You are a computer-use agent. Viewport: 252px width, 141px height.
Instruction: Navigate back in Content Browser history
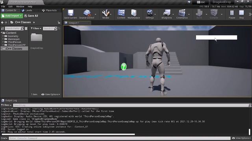click(2, 22)
